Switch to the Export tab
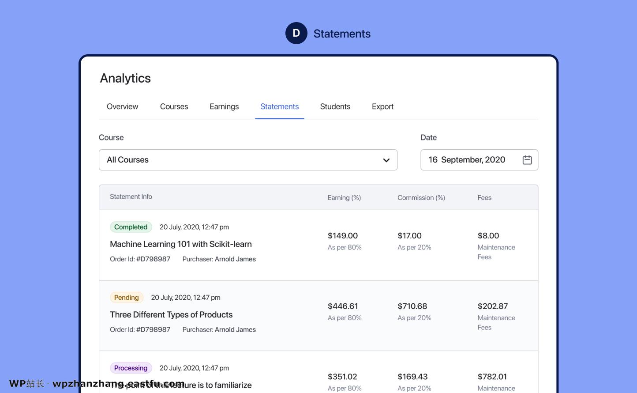The image size is (637, 393). point(382,106)
